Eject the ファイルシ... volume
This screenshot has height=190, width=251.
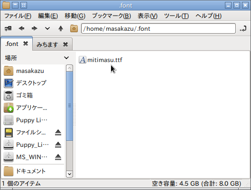[58, 133]
